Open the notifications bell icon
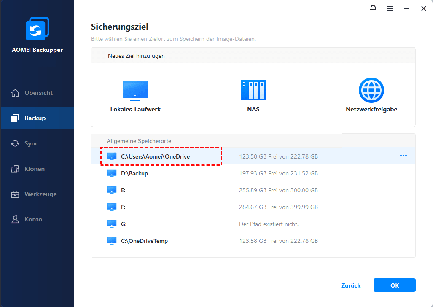The image size is (433, 307). pos(373,8)
